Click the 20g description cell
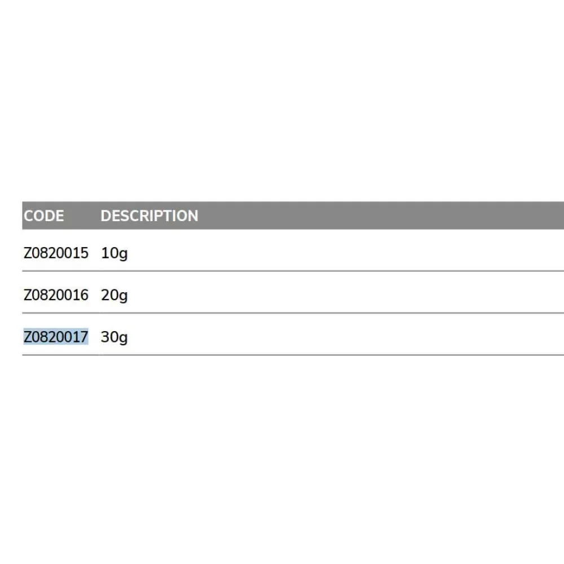Image resolution: width=564 pixels, height=564 pixels. 114,294
